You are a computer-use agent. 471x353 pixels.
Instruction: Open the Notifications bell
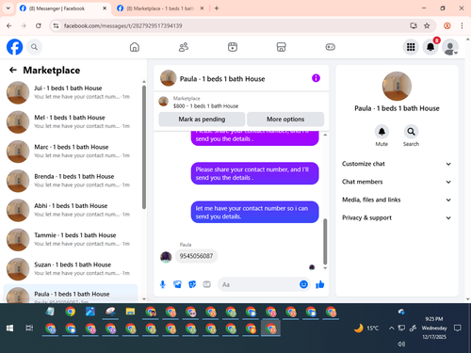[430, 47]
